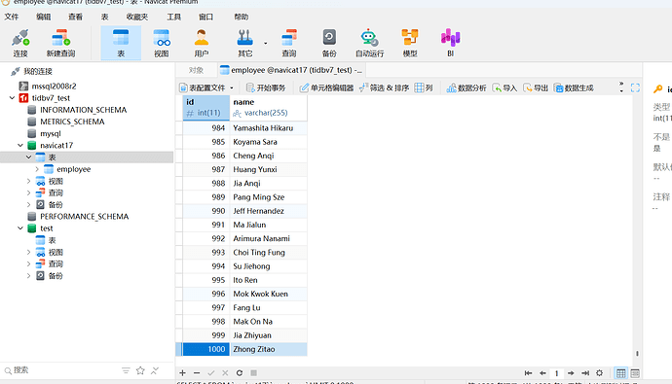This screenshot has height=384, width=672.
Task: Expand the employee table node
Action: coord(37,169)
